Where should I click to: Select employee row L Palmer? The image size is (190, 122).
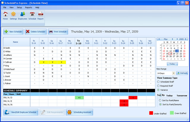(79, 83)
